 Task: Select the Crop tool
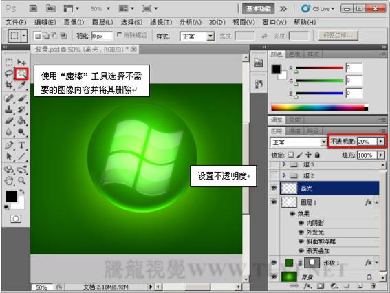tap(9, 85)
